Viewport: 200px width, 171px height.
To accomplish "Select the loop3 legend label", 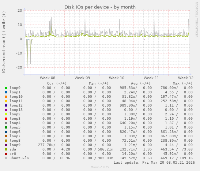I will (15, 119).
